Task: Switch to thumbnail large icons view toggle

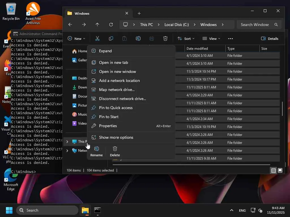Action: point(280,170)
